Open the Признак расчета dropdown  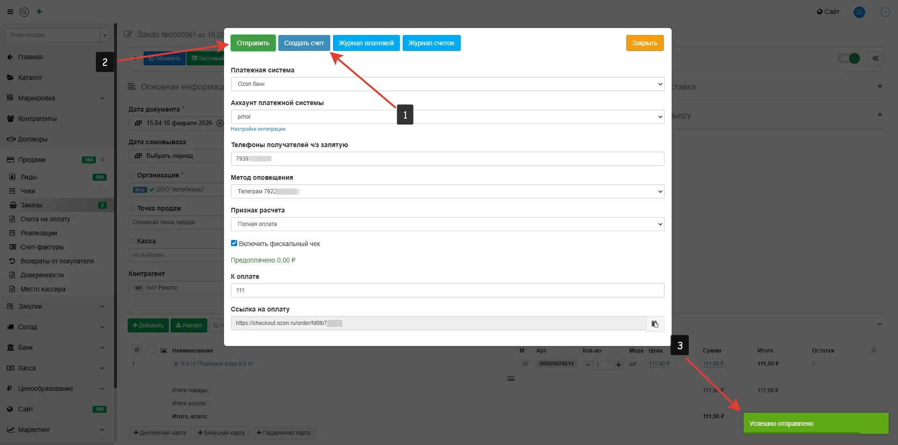coord(447,224)
